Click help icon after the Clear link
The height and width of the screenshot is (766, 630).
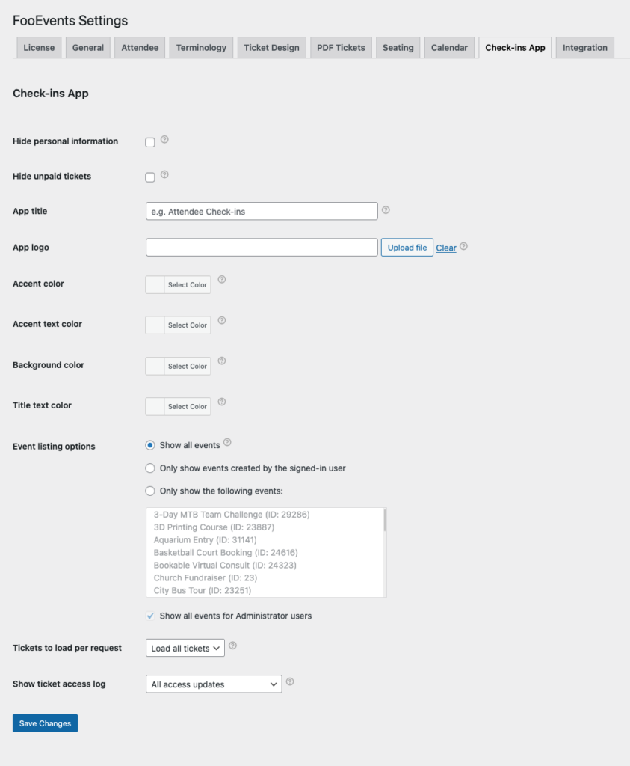464,246
